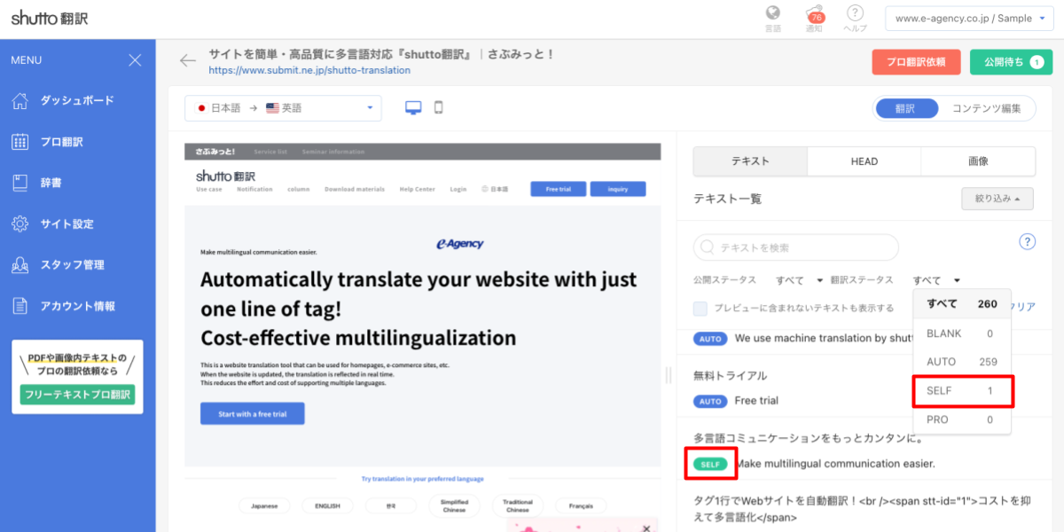Click the スタッフ管理 people icon
This screenshot has height=532, width=1064.
[20, 265]
